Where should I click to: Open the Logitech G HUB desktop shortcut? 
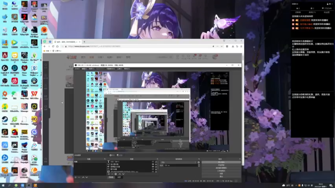click(5, 68)
